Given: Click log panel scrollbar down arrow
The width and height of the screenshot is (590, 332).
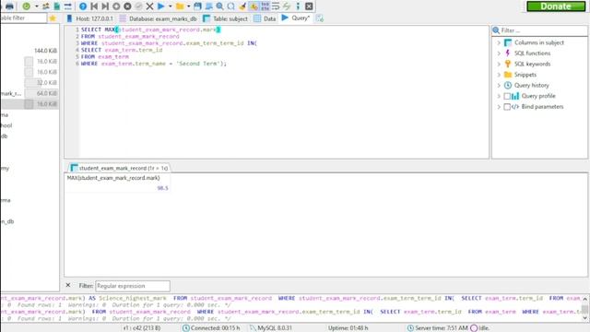Looking at the screenshot, I should 584,318.
